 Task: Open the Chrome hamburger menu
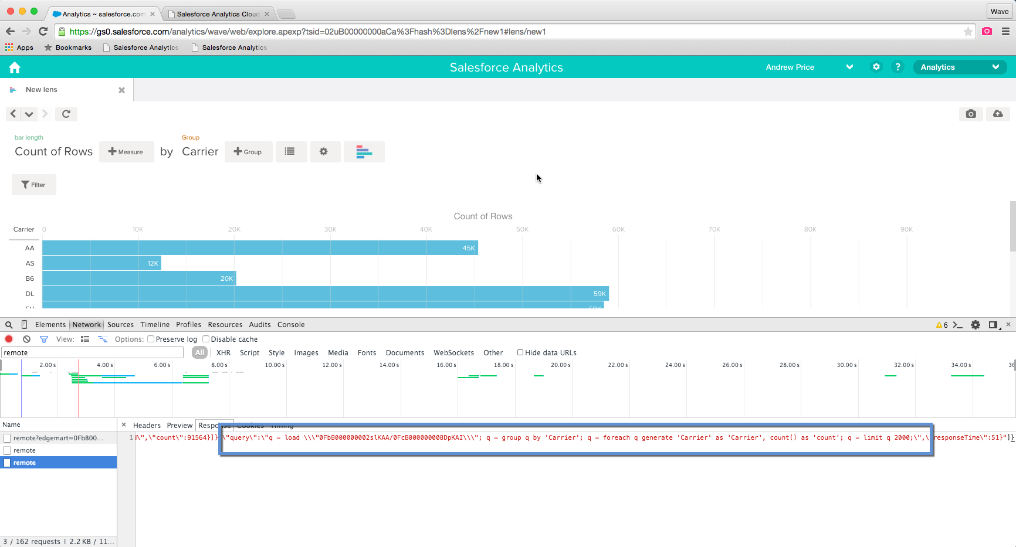(x=1005, y=32)
